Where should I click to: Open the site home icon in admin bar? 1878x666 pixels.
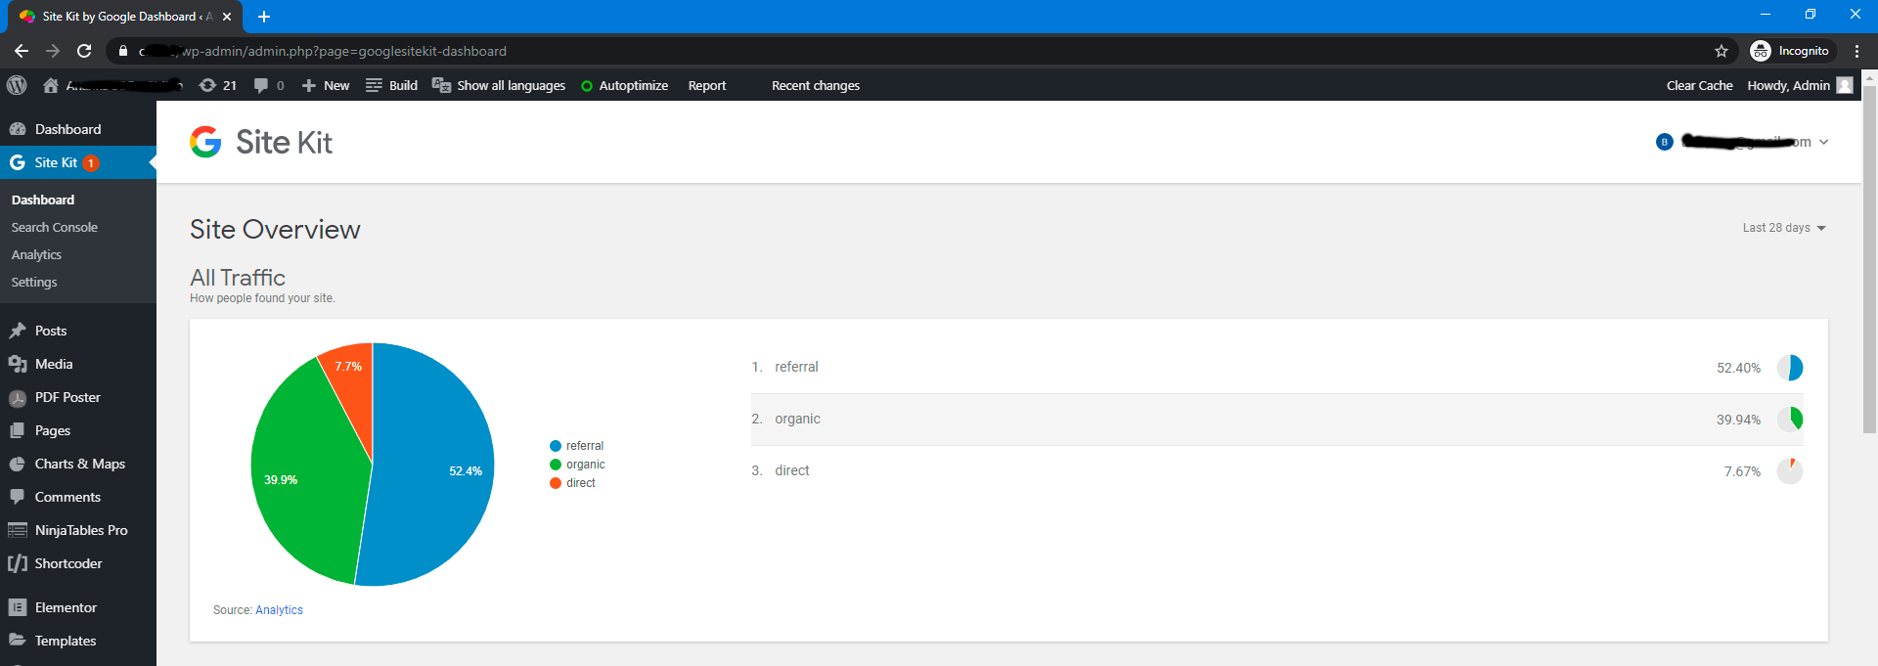51,85
